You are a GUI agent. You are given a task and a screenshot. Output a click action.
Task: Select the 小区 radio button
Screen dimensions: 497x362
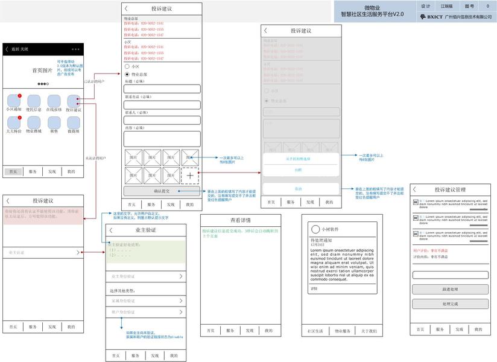pyautogui.click(x=127, y=66)
